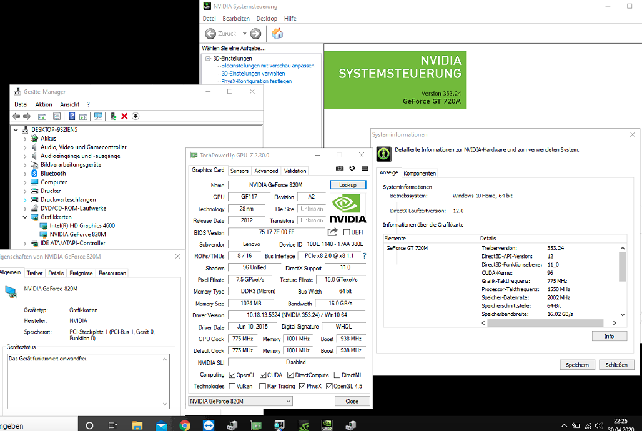The height and width of the screenshot is (431, 642).
Task: Expand DVD/CD-ROM-Laufwerke node
Action: point(25,208)
